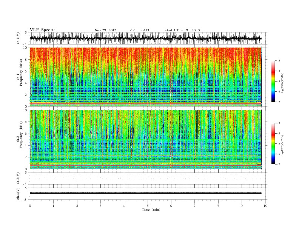
Task: Select the "ch.3(V)" axis label
Action: 18,179
